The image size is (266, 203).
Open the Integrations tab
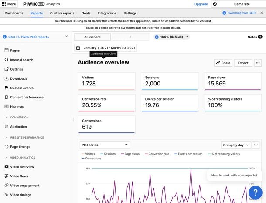(107, 13)
